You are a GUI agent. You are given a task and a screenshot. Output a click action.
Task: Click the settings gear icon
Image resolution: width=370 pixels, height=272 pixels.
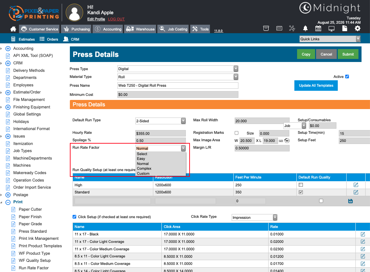pyautogui.click(x=357, y=28)
